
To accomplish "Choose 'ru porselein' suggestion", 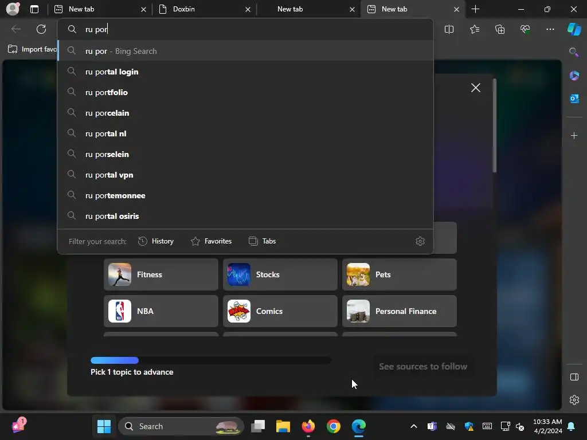I will pyautogui.click(x=245, y=154).
